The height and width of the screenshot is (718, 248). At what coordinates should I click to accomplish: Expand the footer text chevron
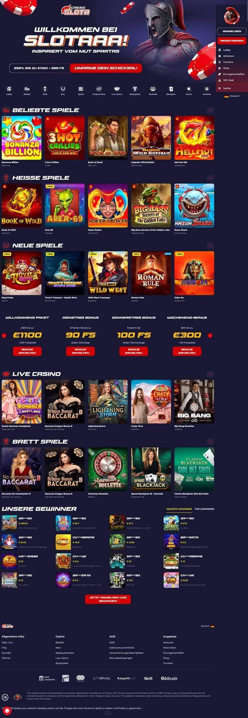pos(108,713)
